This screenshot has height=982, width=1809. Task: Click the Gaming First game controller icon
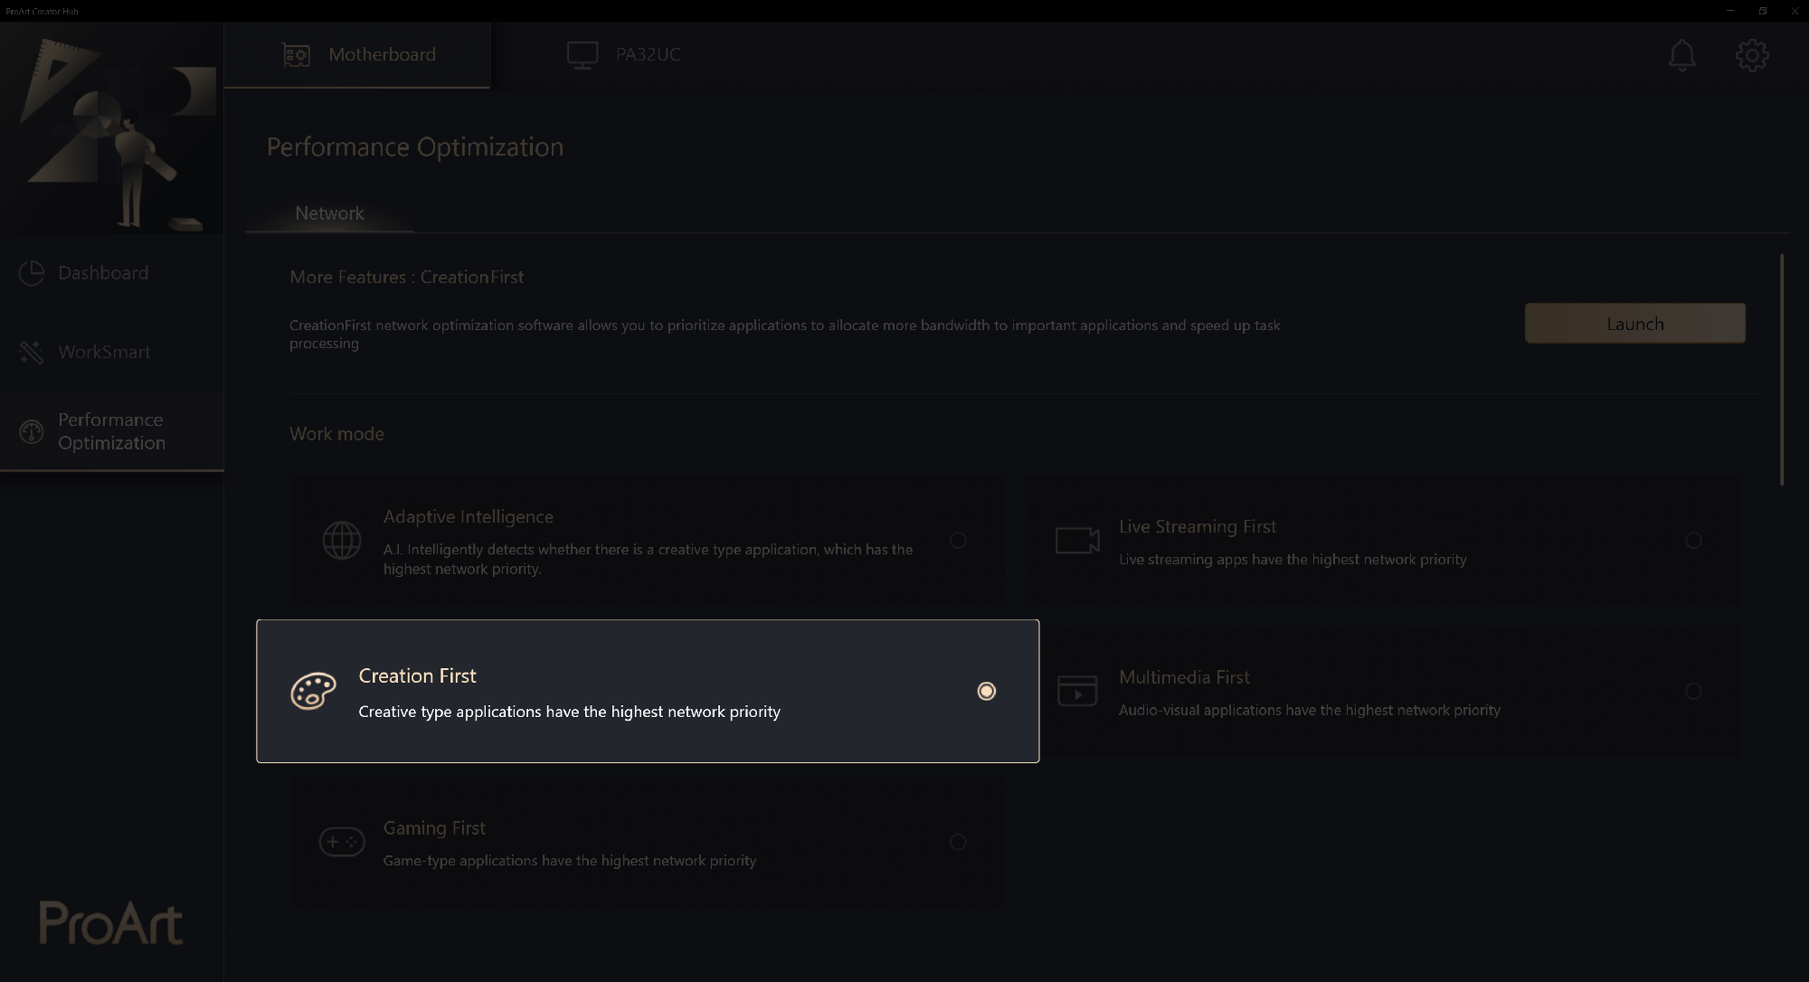coord(338,843)
